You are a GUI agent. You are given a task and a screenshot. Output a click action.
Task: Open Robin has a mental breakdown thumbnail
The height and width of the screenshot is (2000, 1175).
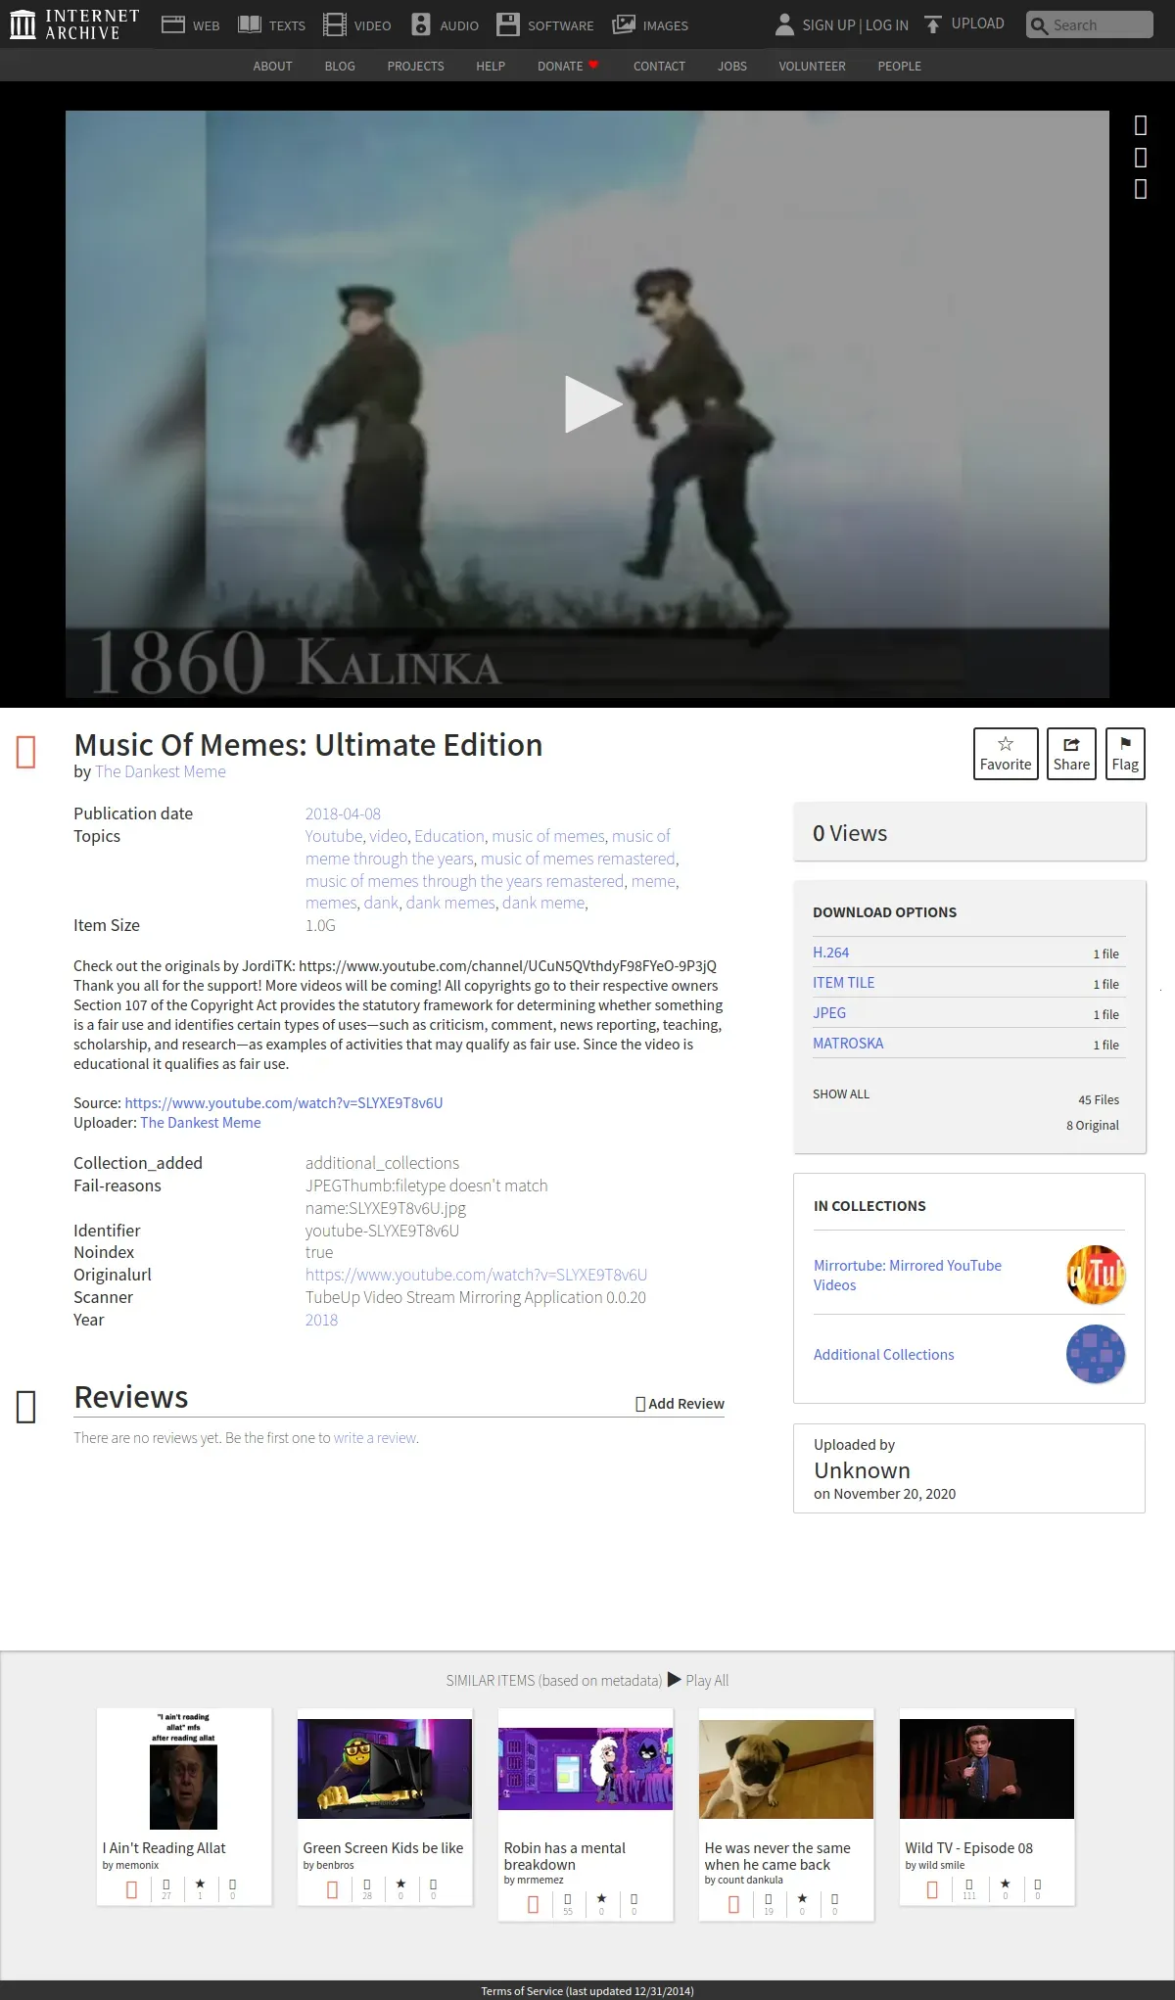tap(586, 1769)
